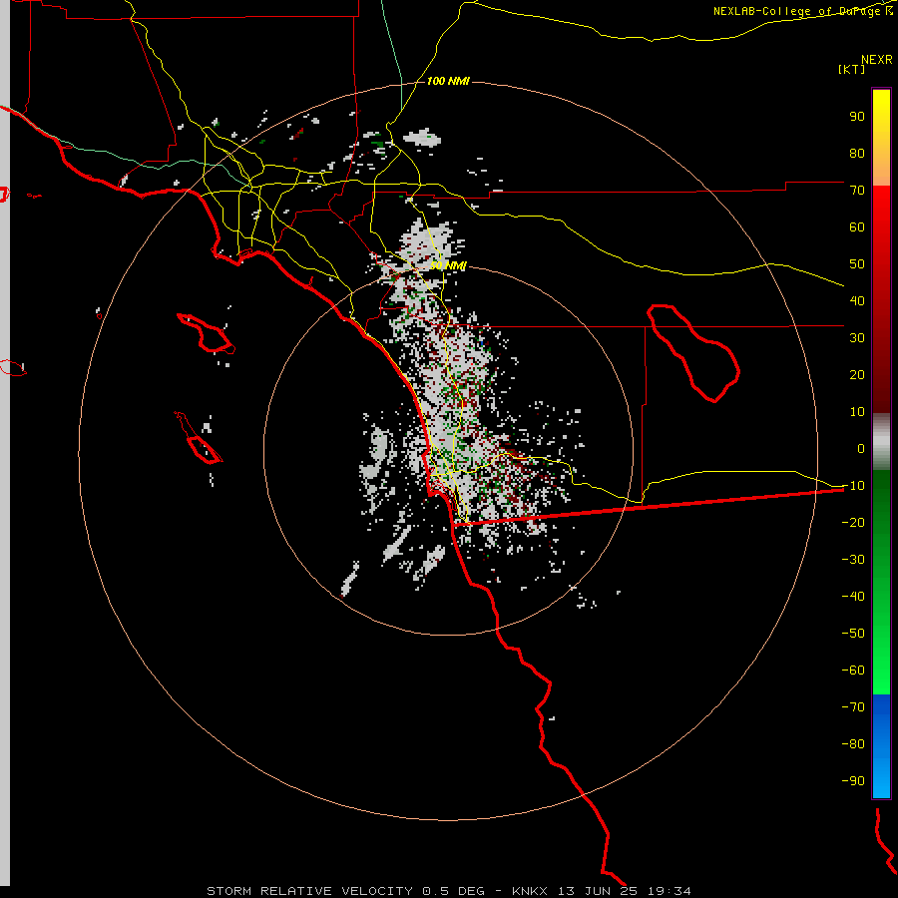Click the NEXLAB-College of DuPage credit text

[x=802, y=11]
